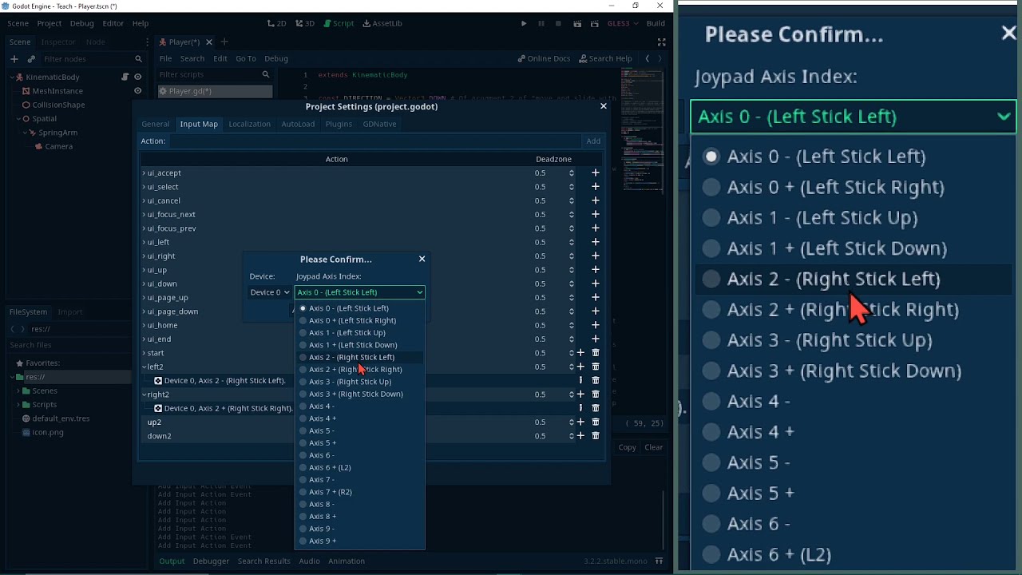The height and width of the screenshot is (575, 1022).
Task: Choose Axis 7 - in the axis list
Action: (x=321, y=480)
